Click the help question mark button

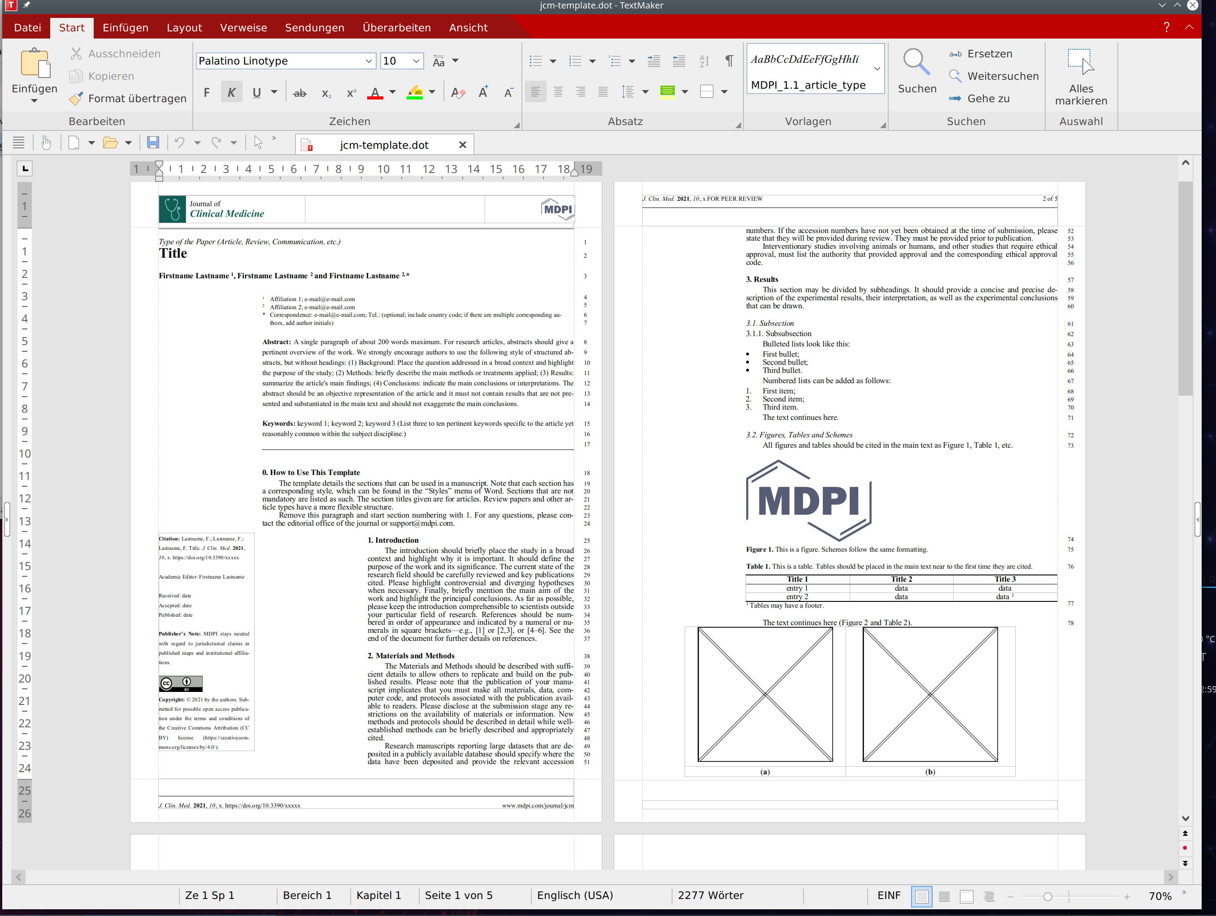(1167, 27)
